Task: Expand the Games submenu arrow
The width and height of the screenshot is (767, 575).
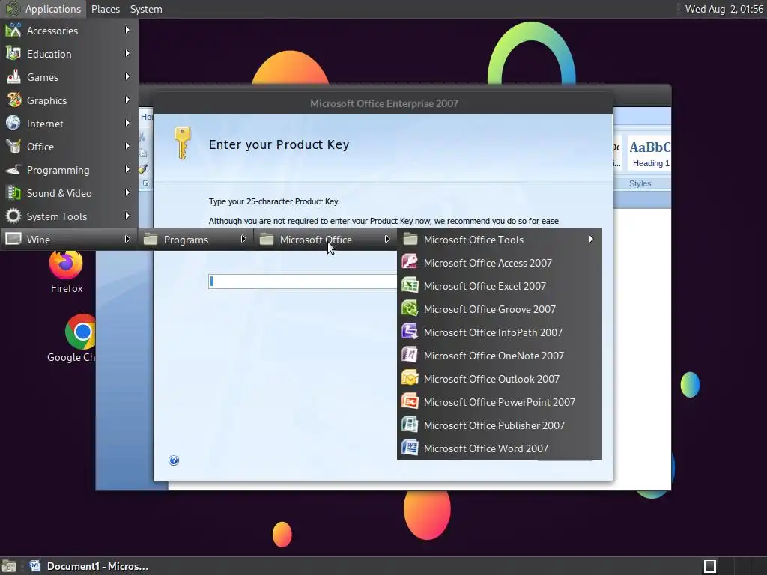Action: (127, 77)
